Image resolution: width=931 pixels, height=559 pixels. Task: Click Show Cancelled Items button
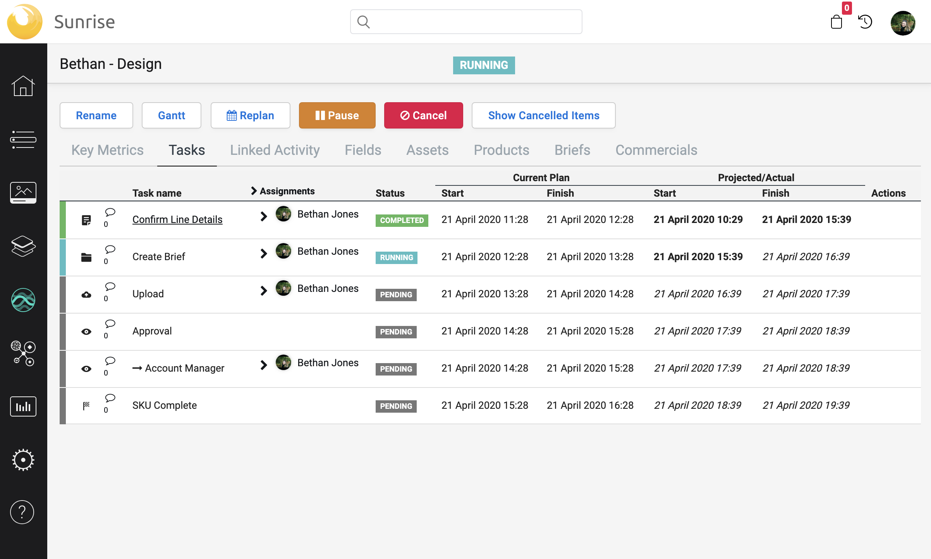click(543, 115)
